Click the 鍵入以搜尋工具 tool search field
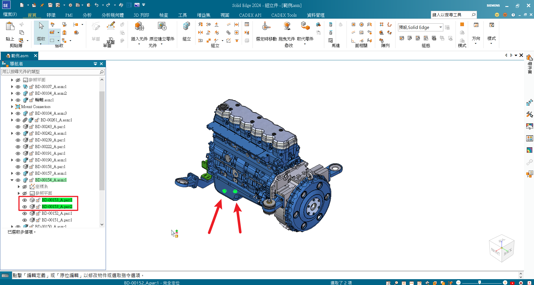Screen dimensions: 534x285 [x=451, y=15]
